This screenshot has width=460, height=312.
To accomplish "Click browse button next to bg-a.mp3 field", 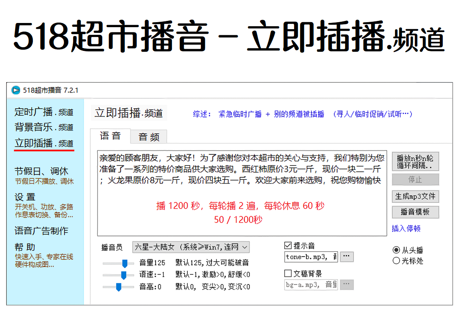I will coord(347,284).
